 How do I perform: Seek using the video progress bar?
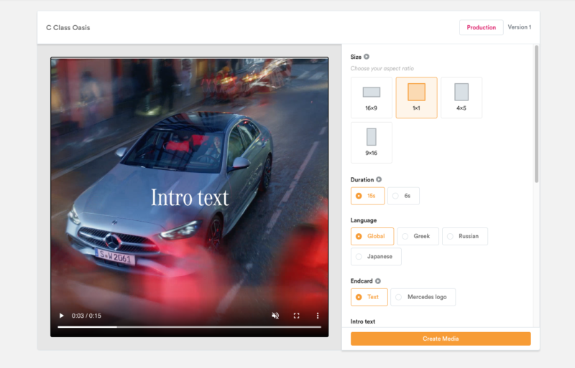[189, 327]
